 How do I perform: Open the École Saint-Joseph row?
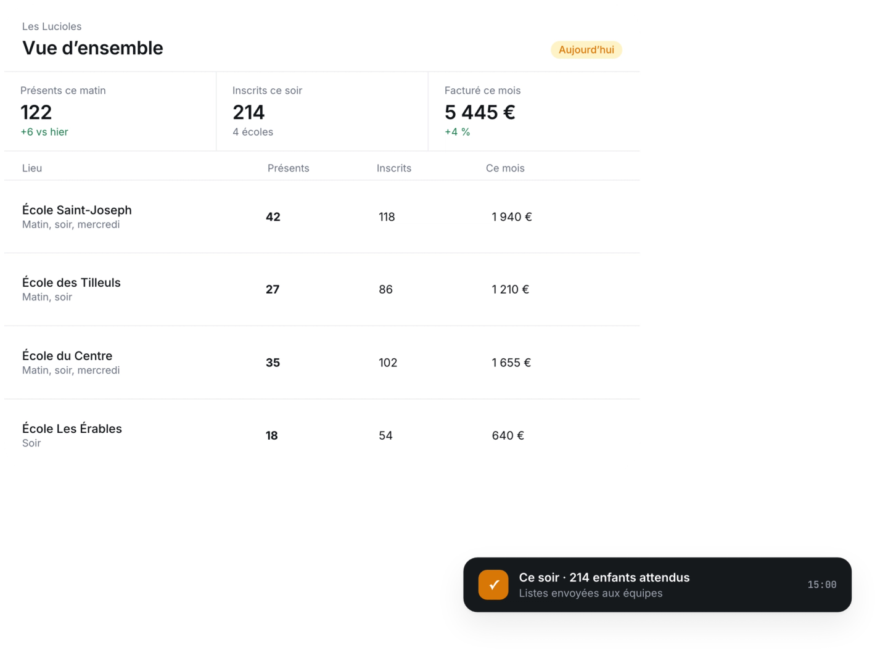[x=322, y=217]
